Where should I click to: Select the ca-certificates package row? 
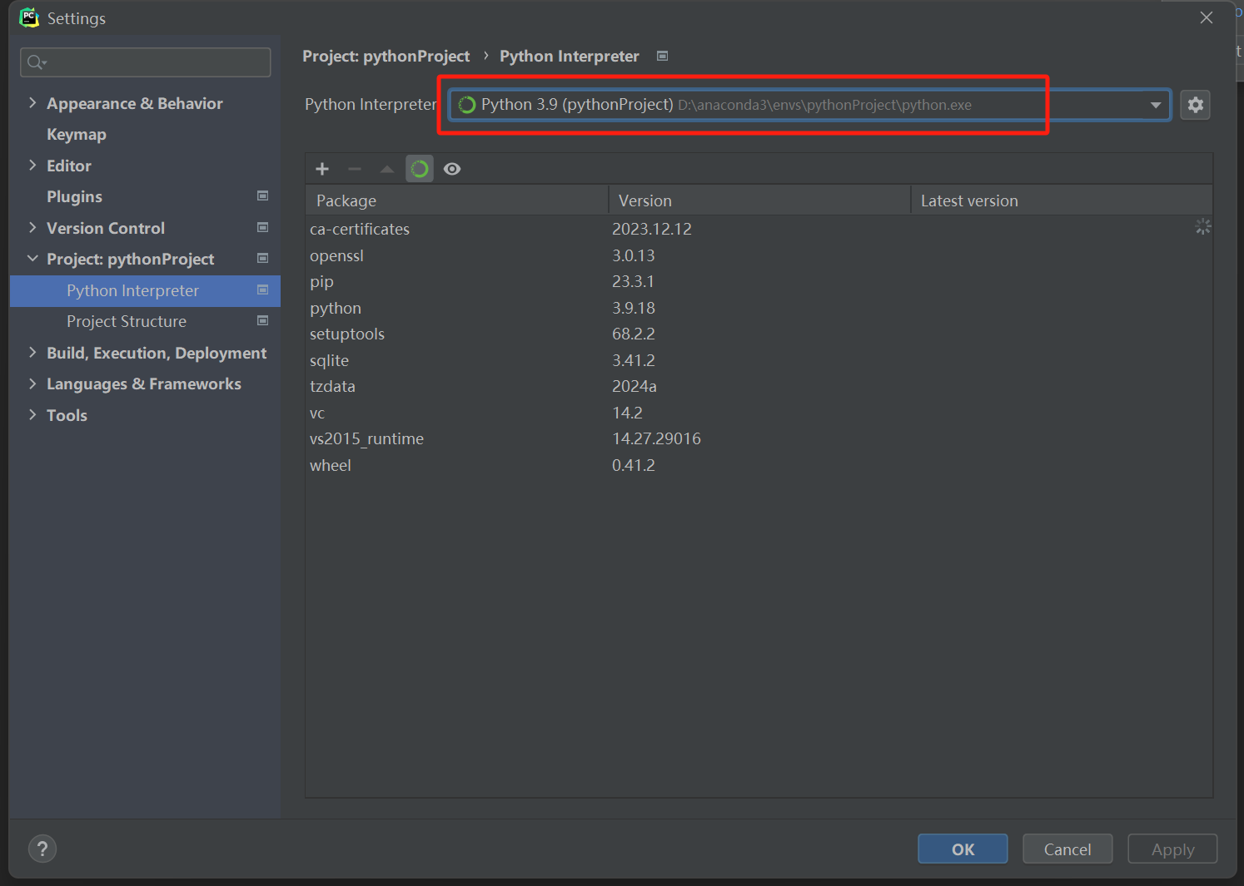[759, 229]
